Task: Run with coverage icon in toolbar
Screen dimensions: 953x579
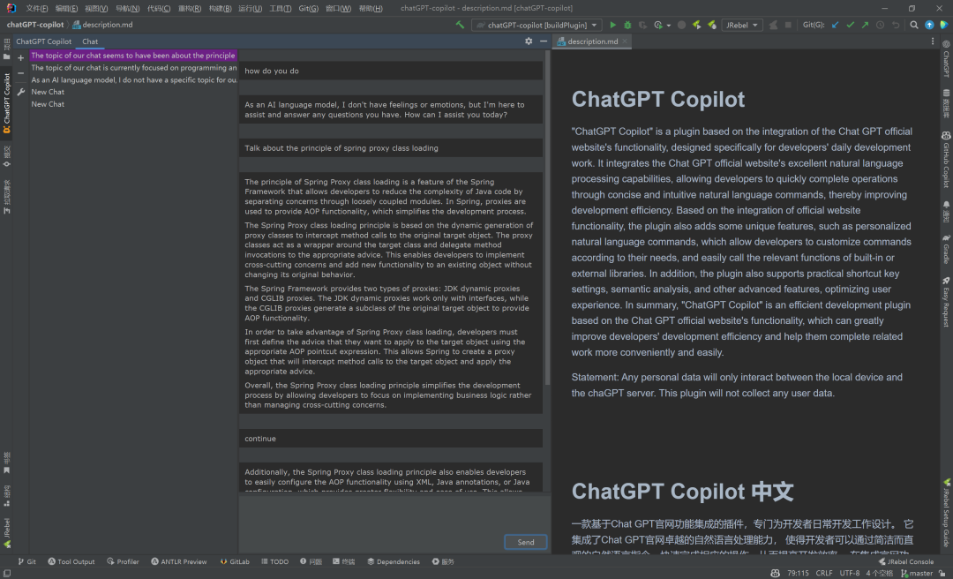Action: point(642,25)
